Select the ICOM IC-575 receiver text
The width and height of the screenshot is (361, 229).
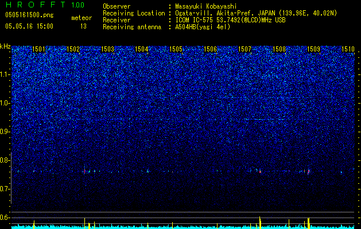230,20
